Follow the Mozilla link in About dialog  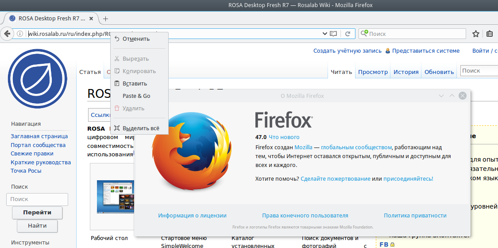303,147
